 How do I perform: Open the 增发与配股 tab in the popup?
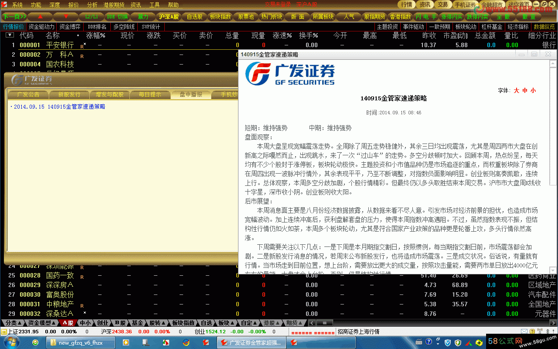click(109, 94)
